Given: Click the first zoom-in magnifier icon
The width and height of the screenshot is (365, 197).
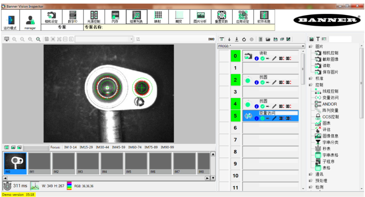Looking at the screenshot, I should (14, 39).
